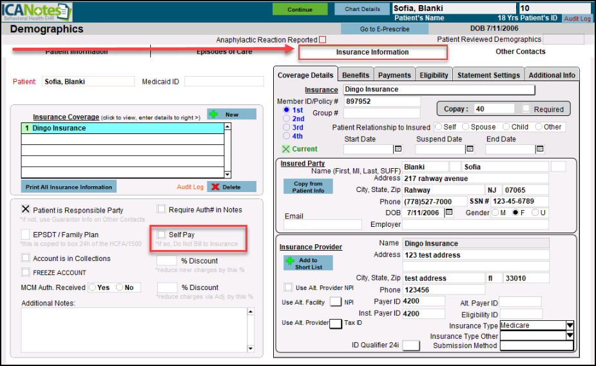Click the green Continue button
The height and width of the screenshot is (366, 596).
tap(300, 10)
